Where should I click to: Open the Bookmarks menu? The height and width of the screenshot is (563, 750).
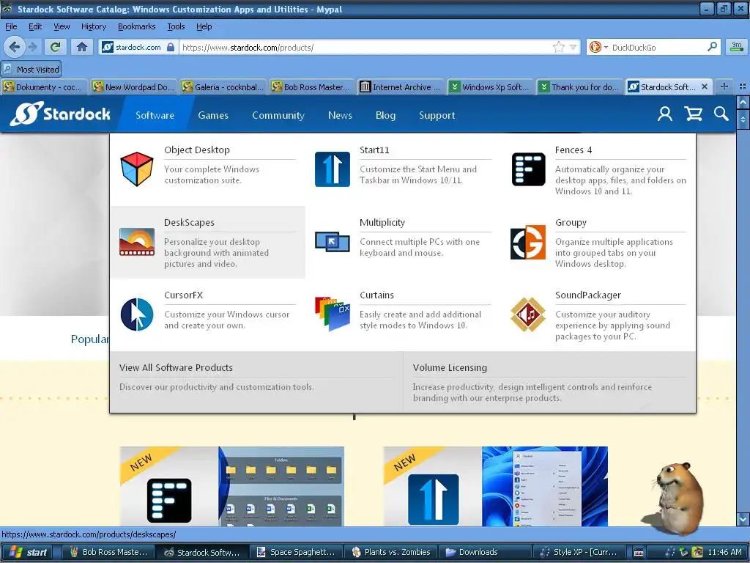click(137, 27)
